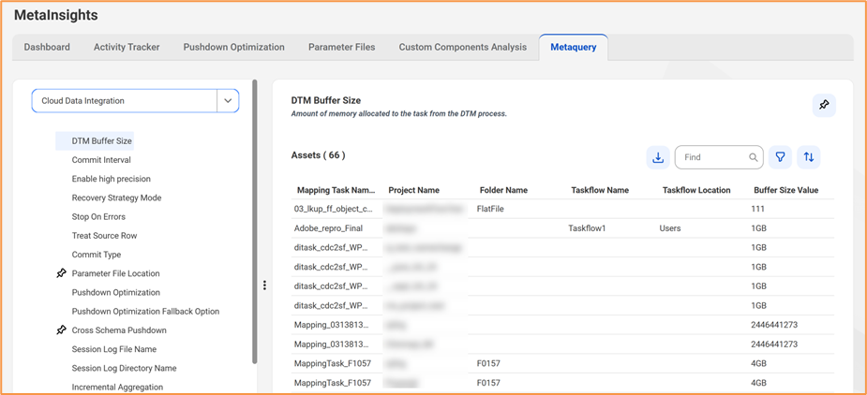Open the Cloud Data Integration dropdown arrow

228,101
